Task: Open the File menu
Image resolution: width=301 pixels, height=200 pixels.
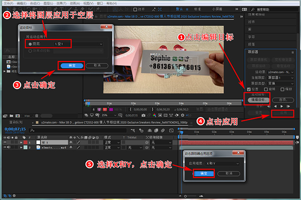Action: click(x=8, y=3)
